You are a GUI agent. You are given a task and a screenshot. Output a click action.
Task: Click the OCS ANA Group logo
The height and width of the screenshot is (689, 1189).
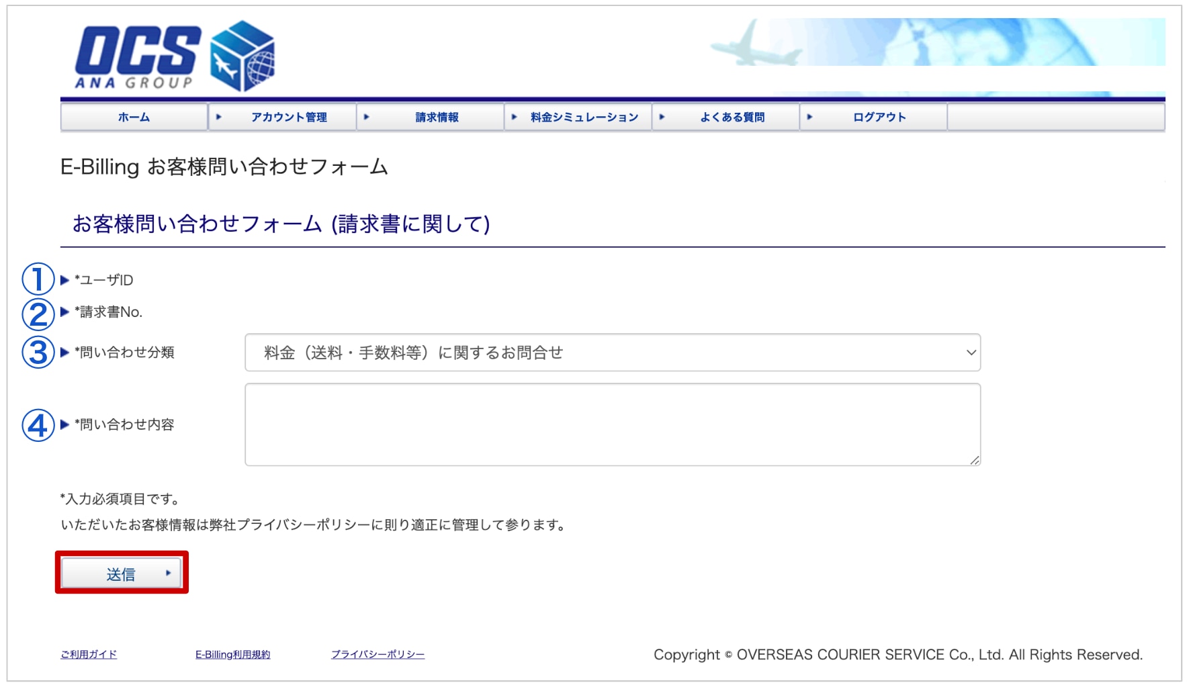click(175, 56)
